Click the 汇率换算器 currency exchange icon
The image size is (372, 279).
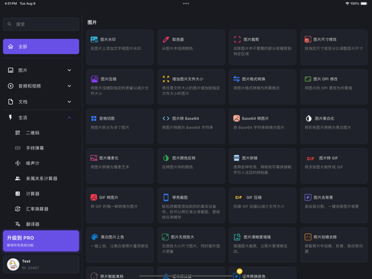click(18, 209)
